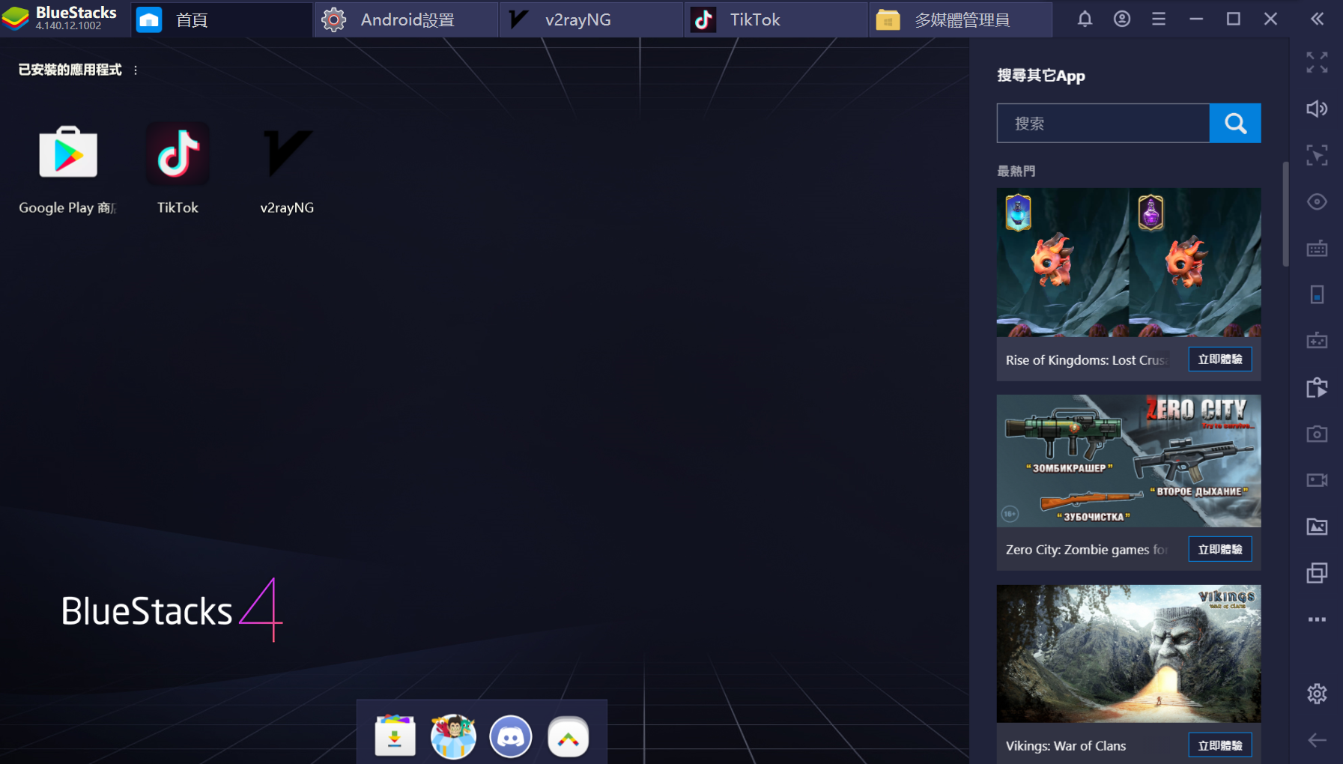Click 立即體驗 for Rise of Kingdoms

point(1219,360)
